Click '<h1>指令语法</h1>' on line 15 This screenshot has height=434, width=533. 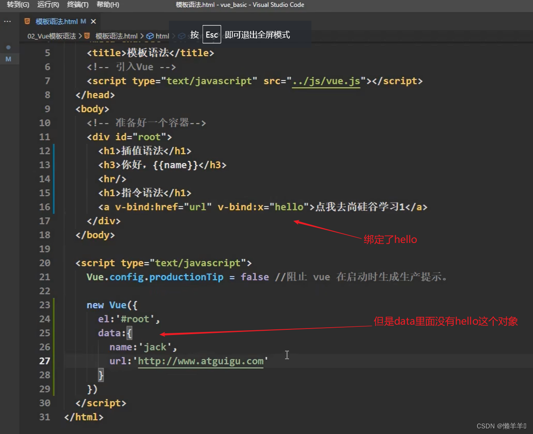pyautogui.click(x=145, y=193)
